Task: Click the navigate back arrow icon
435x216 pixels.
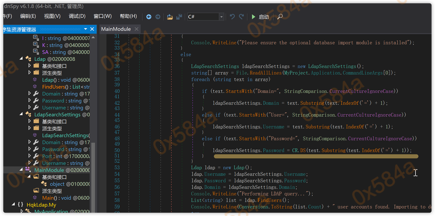Action: (x=149, y=17)
